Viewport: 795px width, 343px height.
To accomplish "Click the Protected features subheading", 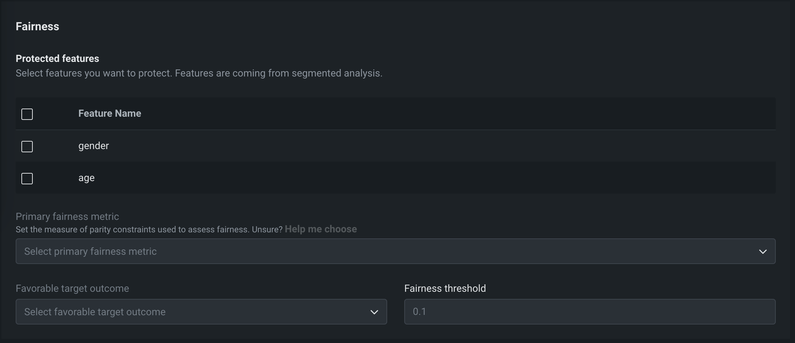I will (x=57, y=58).
